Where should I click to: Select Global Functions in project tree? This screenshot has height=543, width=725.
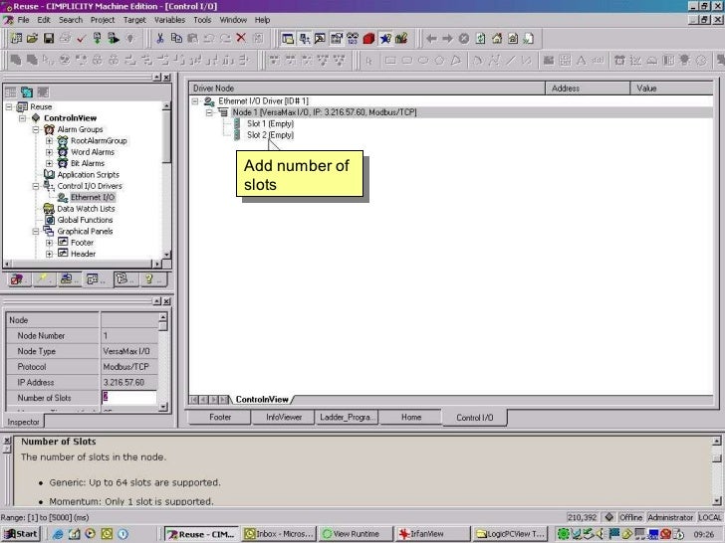(x=85, y=220)
